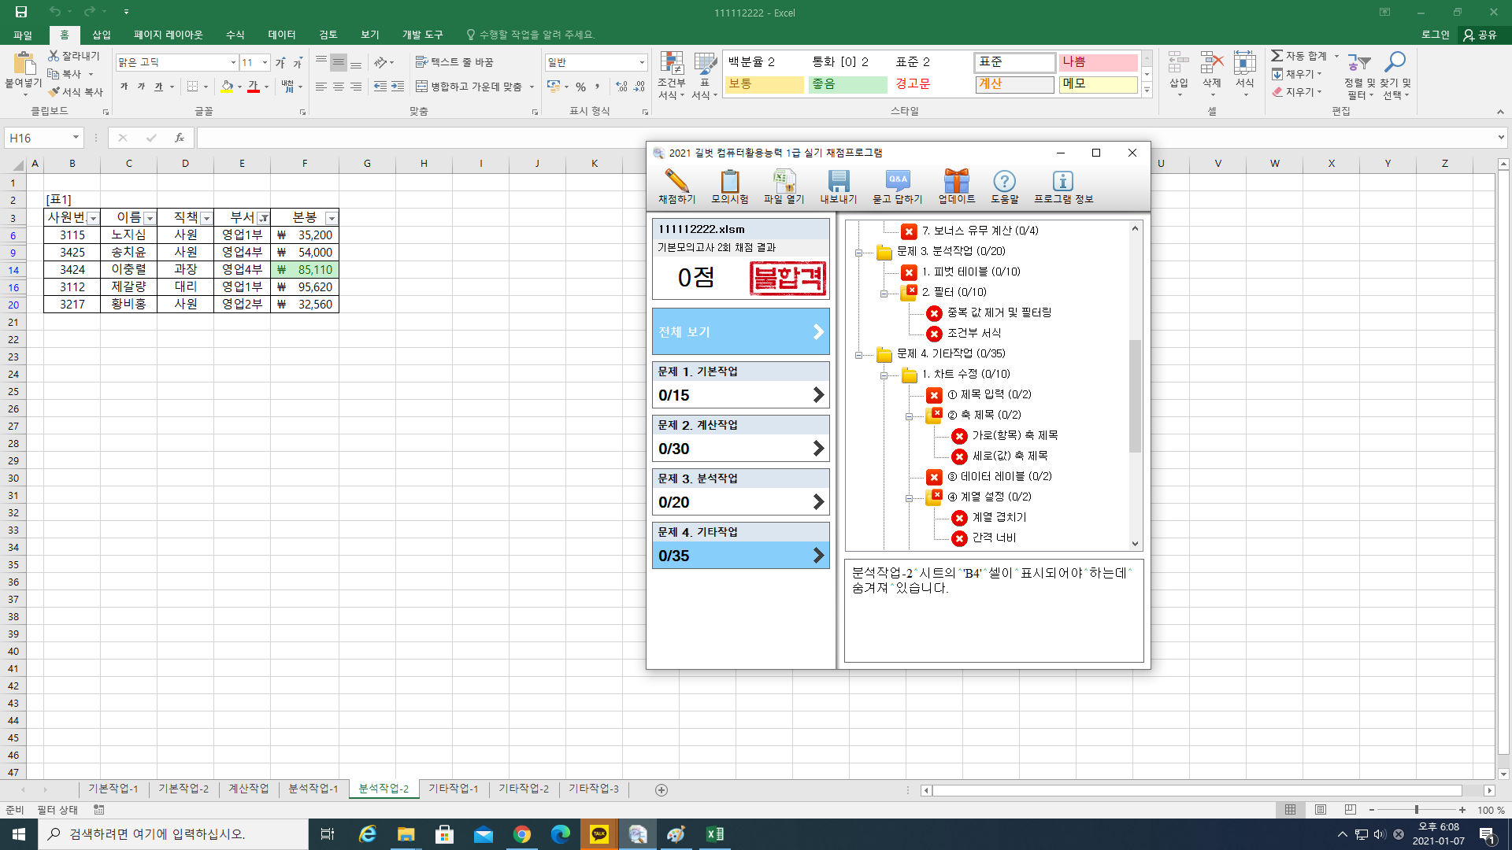
Task: Toggle page layout view in status bar
Action: point(1321,810)
